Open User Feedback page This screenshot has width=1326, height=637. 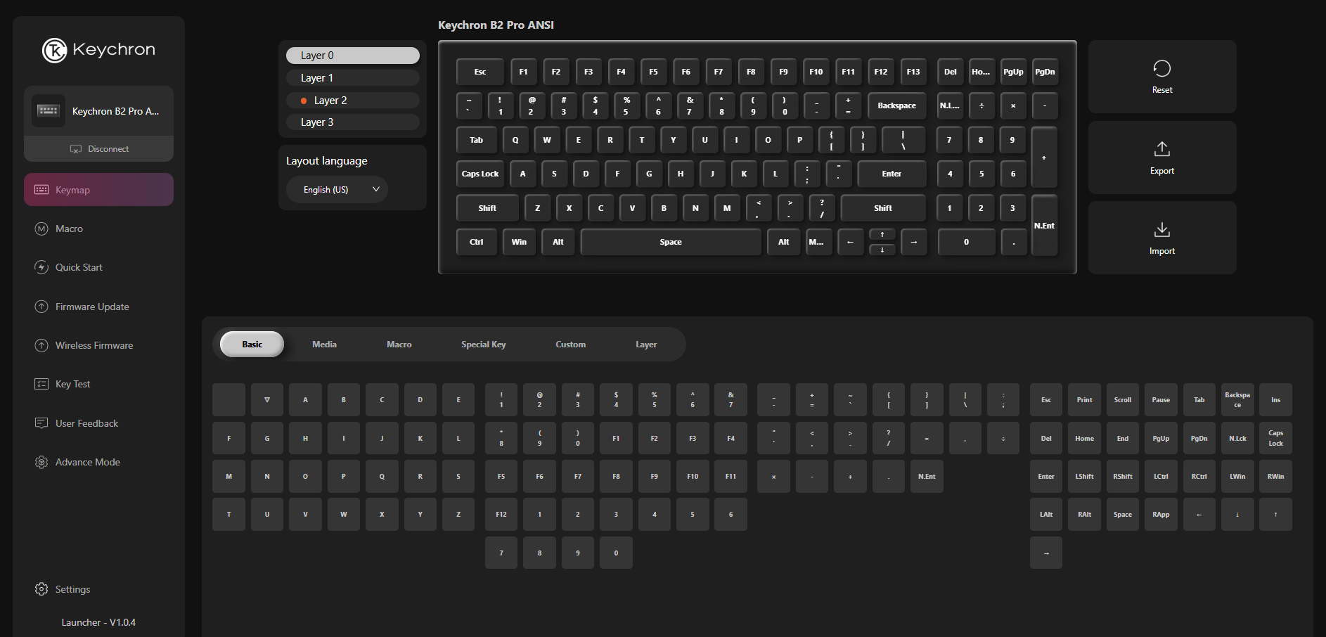86,423
